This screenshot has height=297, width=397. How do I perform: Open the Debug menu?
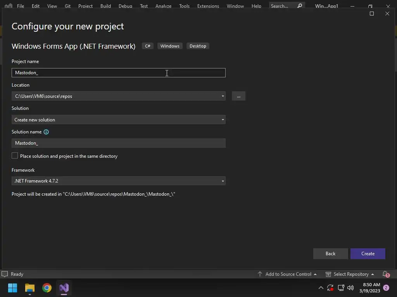click(x=125, y=6)
